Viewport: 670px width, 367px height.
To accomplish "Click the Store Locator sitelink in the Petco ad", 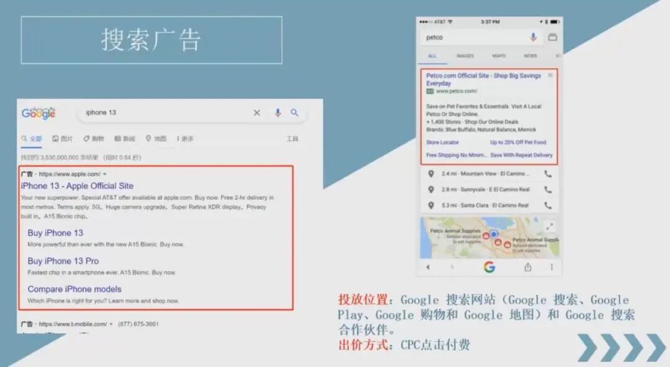I will [442, 142].
